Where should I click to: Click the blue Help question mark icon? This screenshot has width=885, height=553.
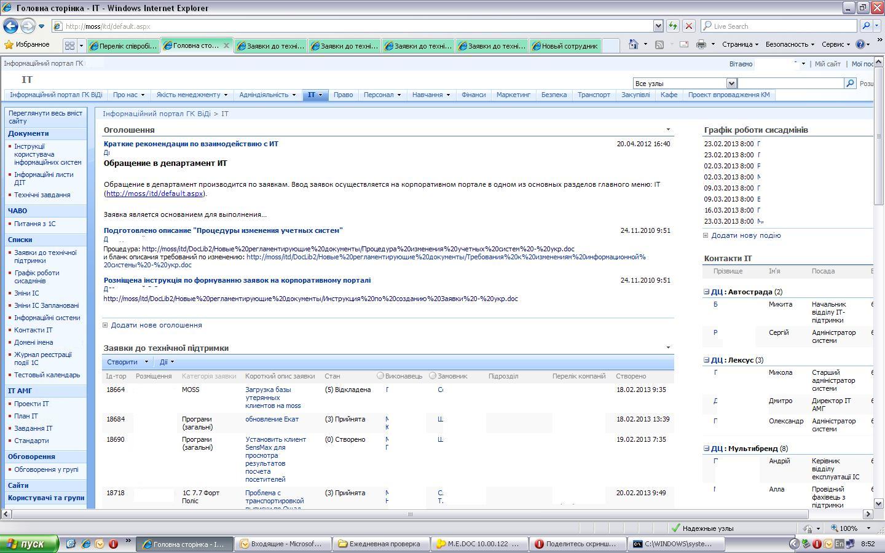tap(860, 44)
